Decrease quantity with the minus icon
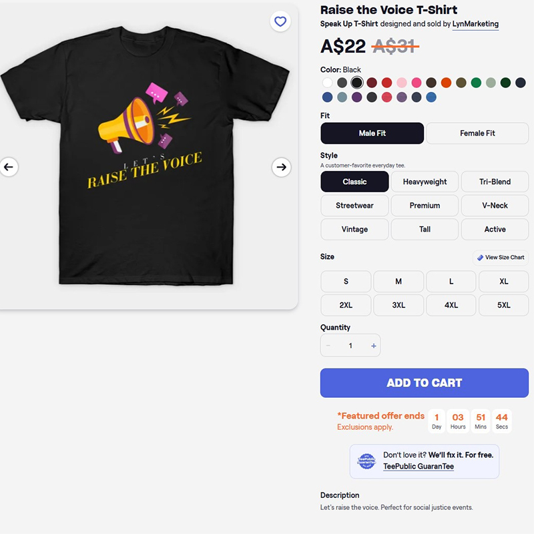Screen dimensions: 534x534 328,346
